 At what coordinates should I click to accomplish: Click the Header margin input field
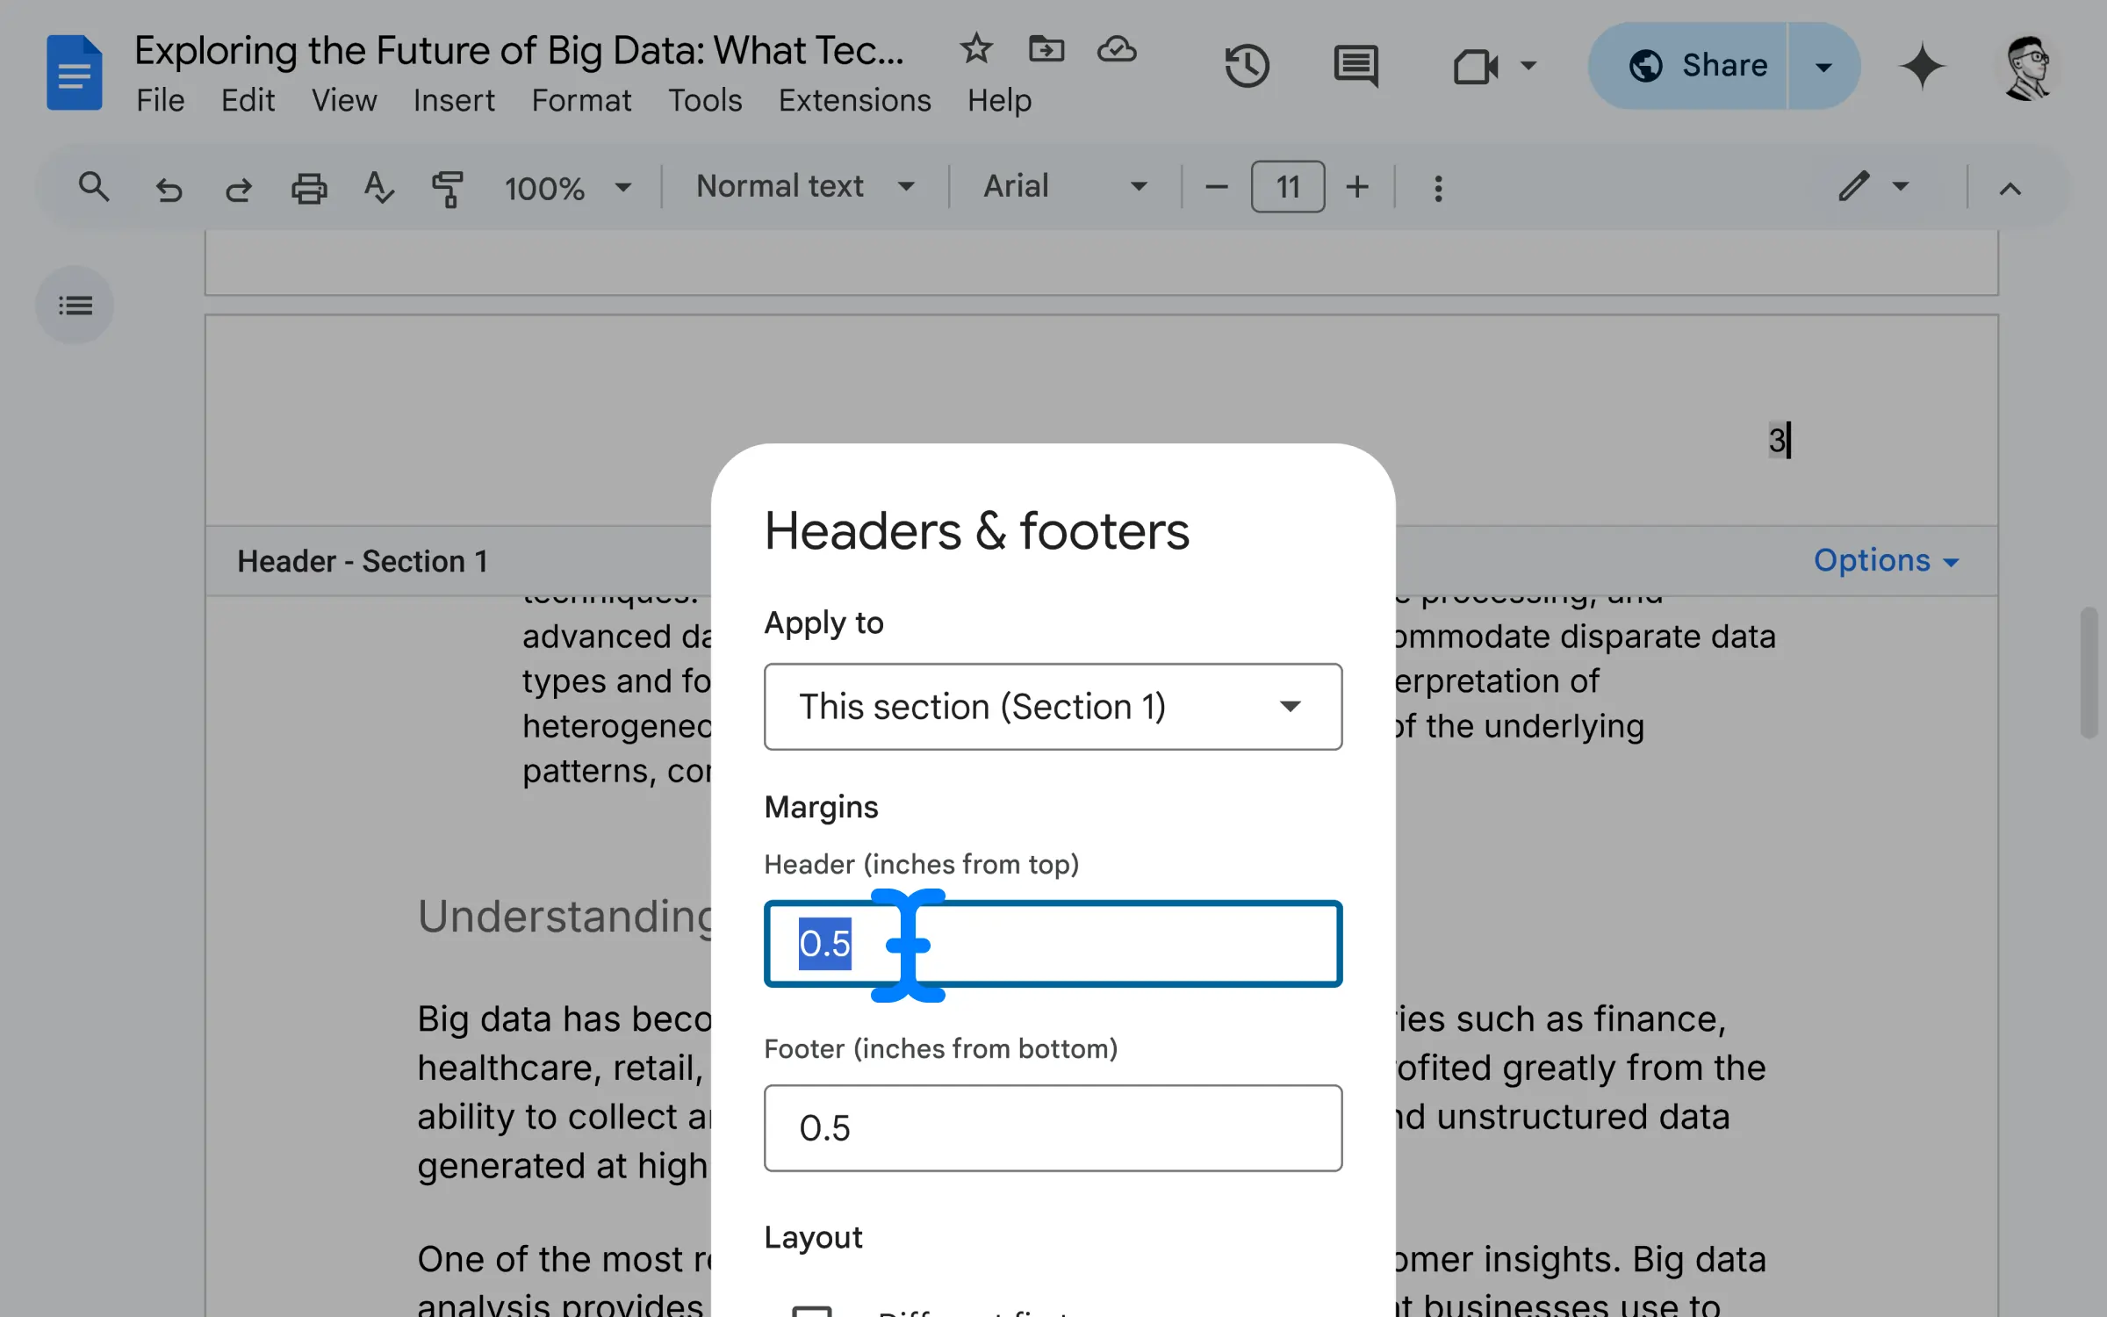point(1053,943)
